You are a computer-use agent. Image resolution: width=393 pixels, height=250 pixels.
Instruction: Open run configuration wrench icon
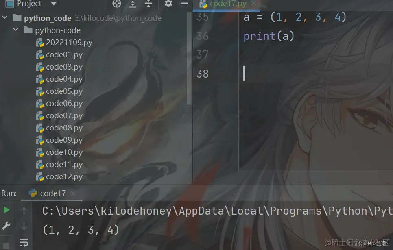coord(6,226)
